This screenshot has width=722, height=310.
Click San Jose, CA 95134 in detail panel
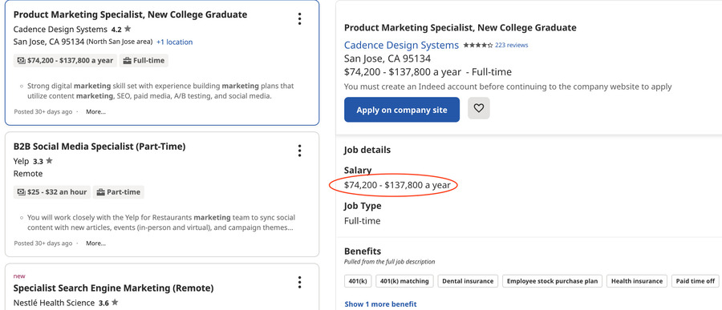click(x=387, y=58)
